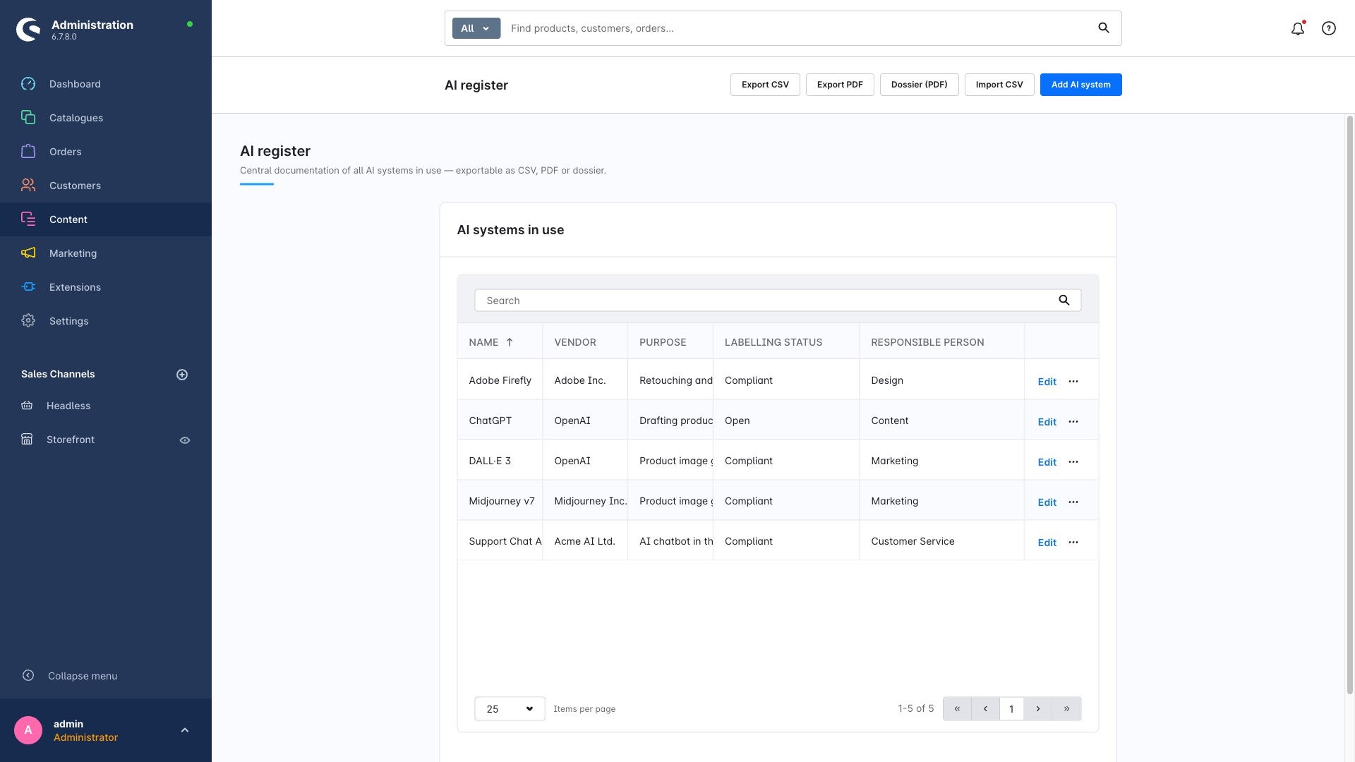Viewport: 1355px width, 762px height.
Task: Open Catalogues menu item
Action: pyautogui.click(x=106, y=118)
